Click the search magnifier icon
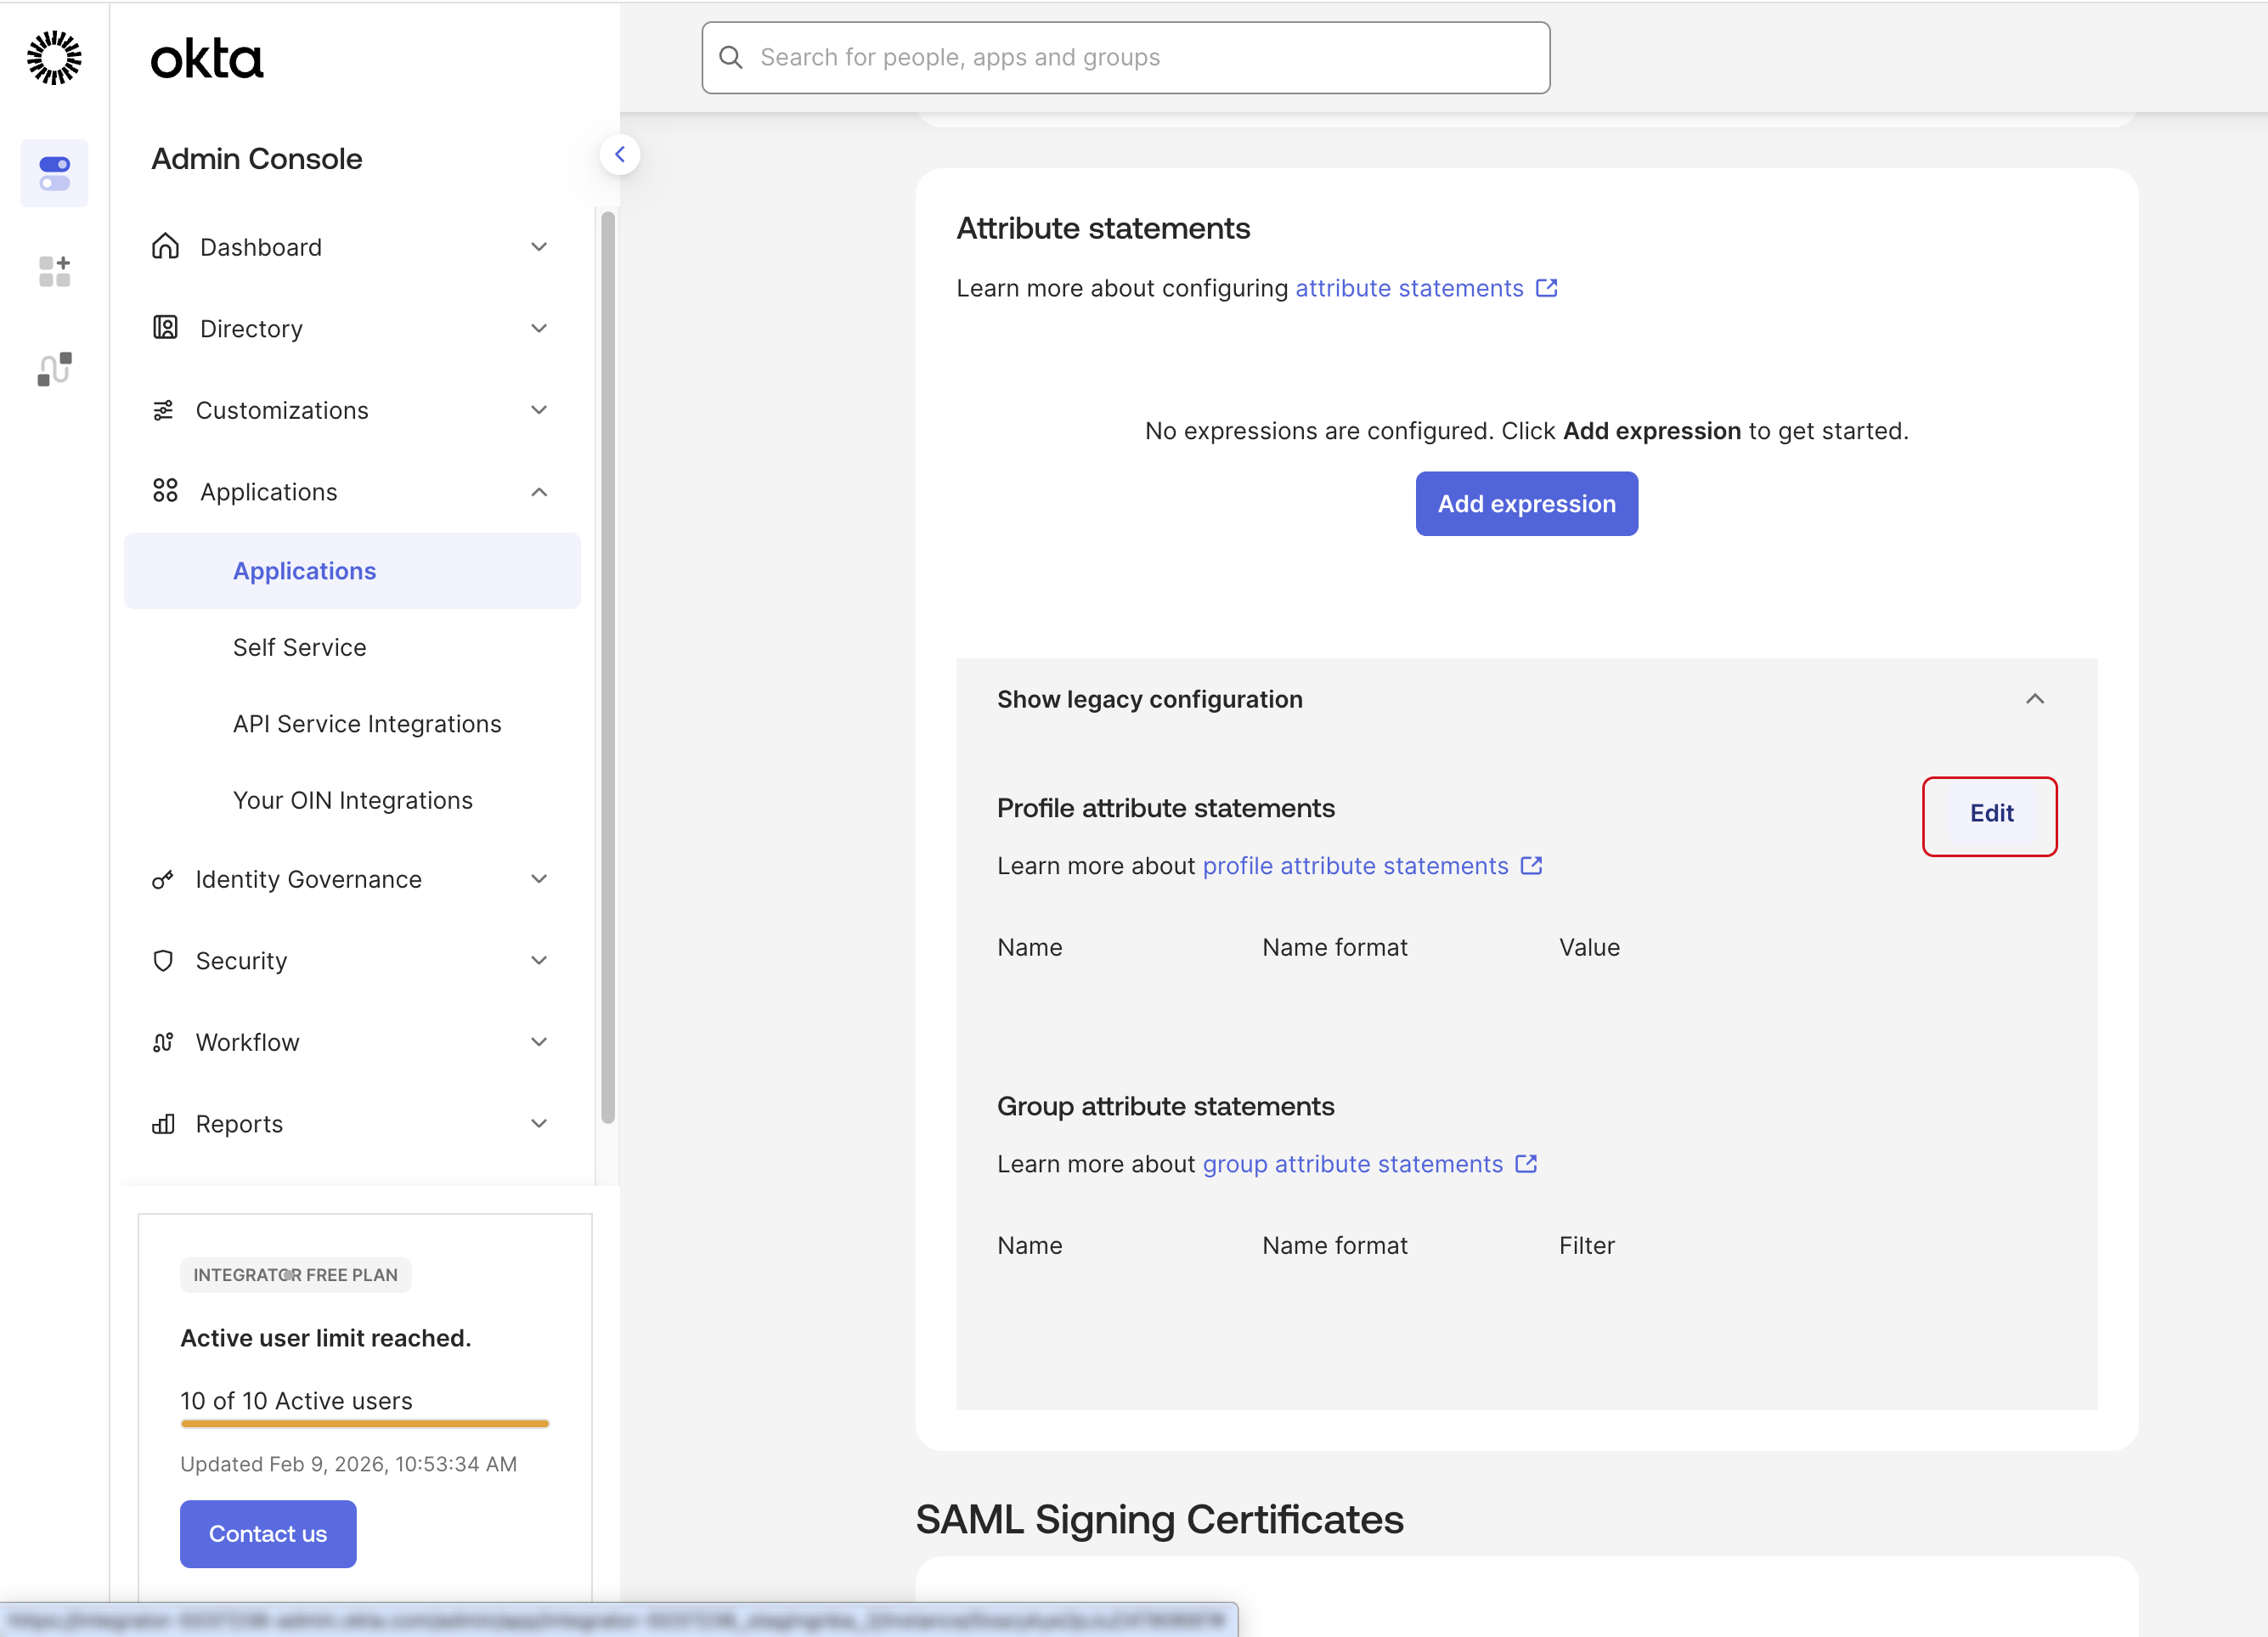 [731, 58]
